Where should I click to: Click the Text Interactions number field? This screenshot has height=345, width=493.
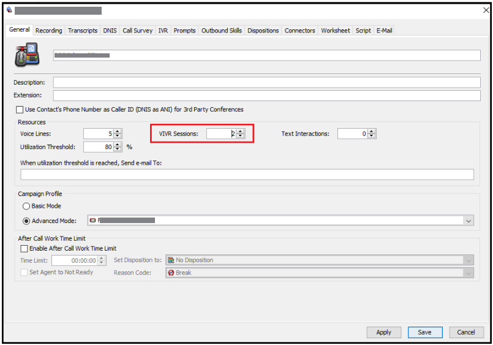(x=353, y=134)
